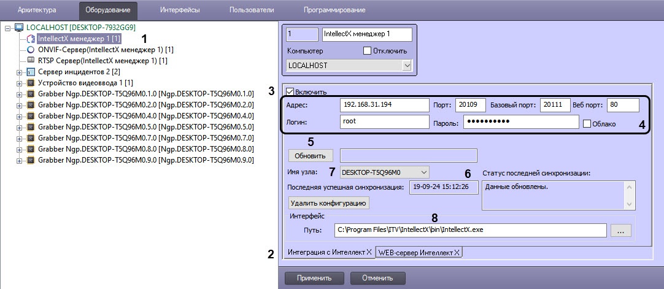The width and height of the screenshot is (664, 289).
Task: Click the empty field beside Обновить button
Action: (x=409, y=155)
